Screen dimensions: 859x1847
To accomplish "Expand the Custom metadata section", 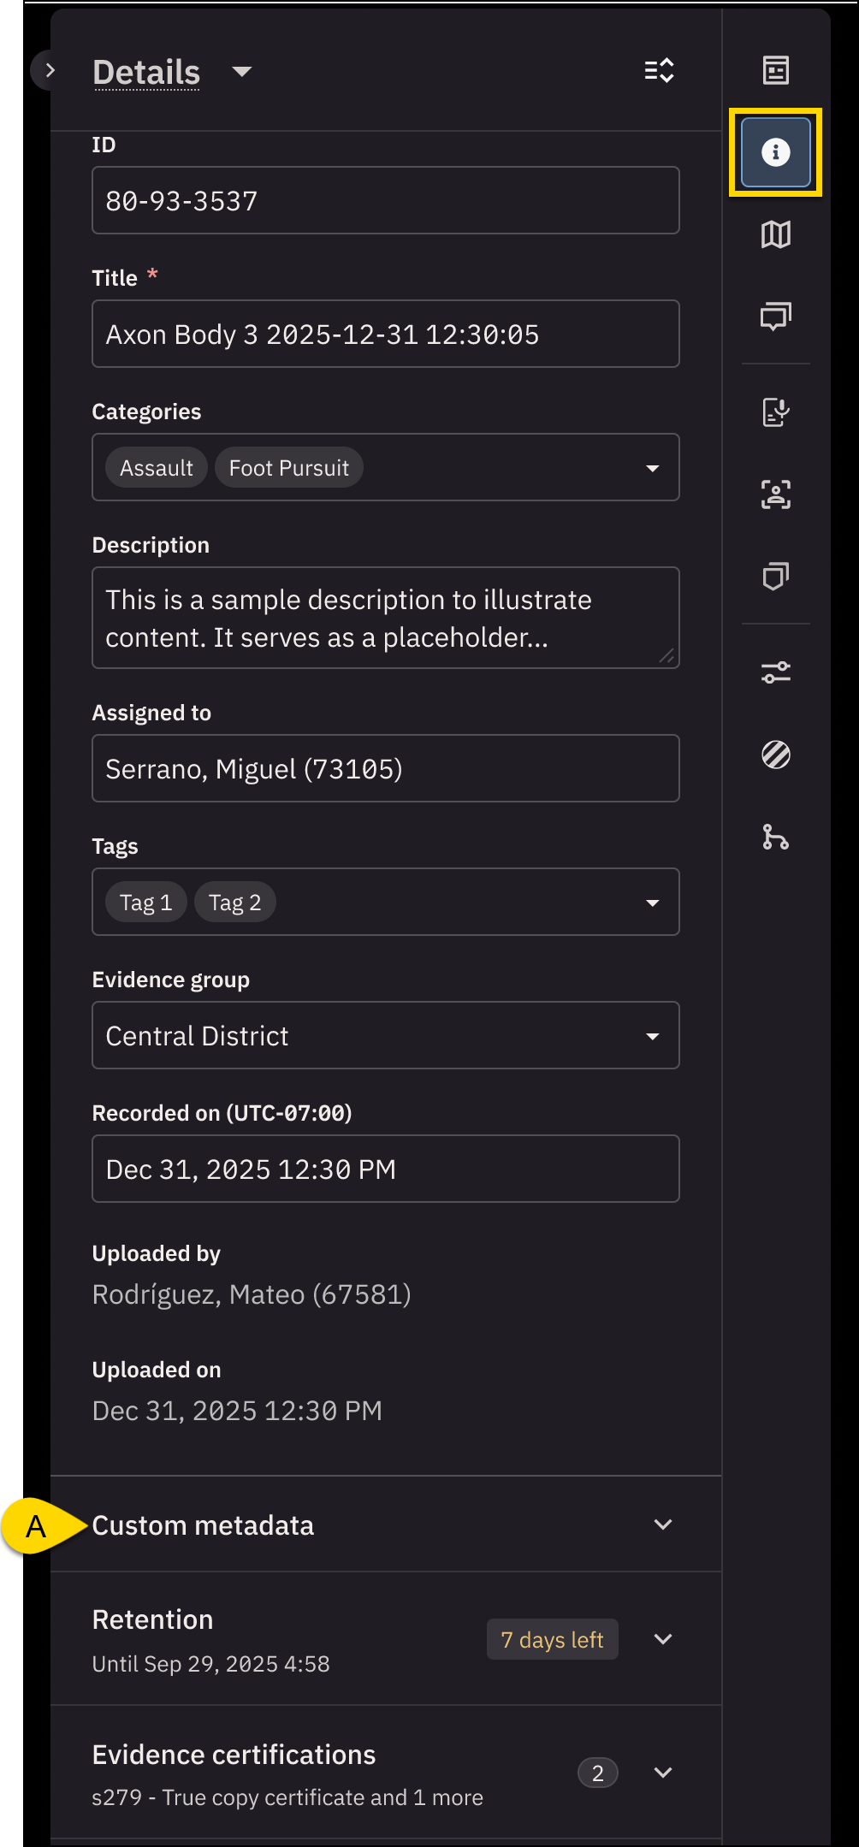I will (x=662, y=1524).
